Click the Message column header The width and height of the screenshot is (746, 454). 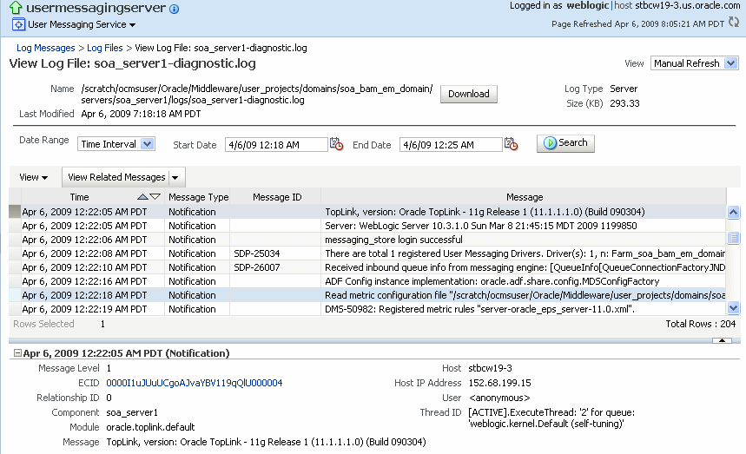click(x=525, y=197)
